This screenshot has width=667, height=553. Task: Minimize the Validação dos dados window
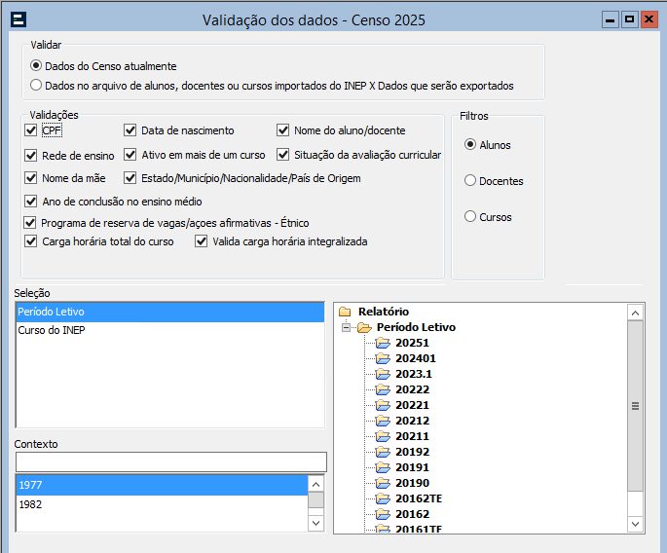pos(610,19)
